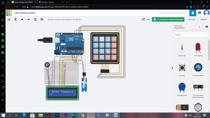Click ENG language indicator in tray

[x=190, y=115]
